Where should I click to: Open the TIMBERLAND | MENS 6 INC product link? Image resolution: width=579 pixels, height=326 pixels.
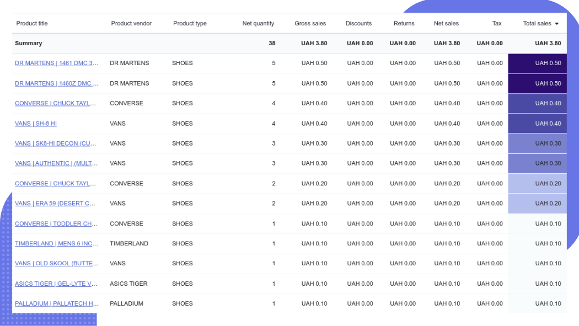coord(56,244)
